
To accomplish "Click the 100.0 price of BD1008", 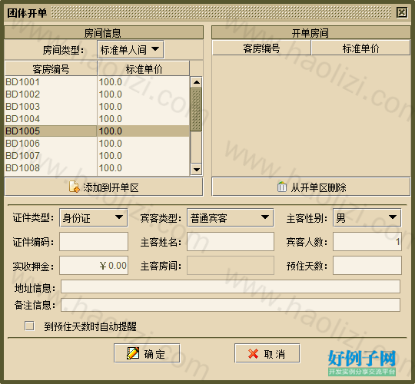I will click(x=111, y=168).
